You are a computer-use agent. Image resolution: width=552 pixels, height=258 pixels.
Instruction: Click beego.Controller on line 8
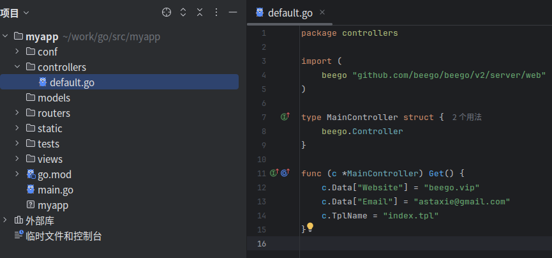[x=362, y=132]
